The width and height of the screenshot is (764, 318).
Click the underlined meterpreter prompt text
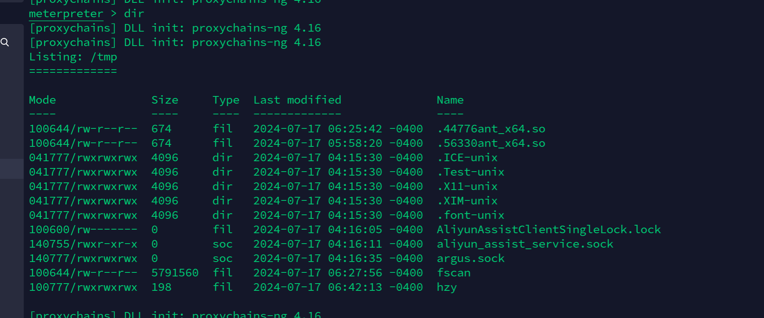pyautogui.click(x=66, y=14)
